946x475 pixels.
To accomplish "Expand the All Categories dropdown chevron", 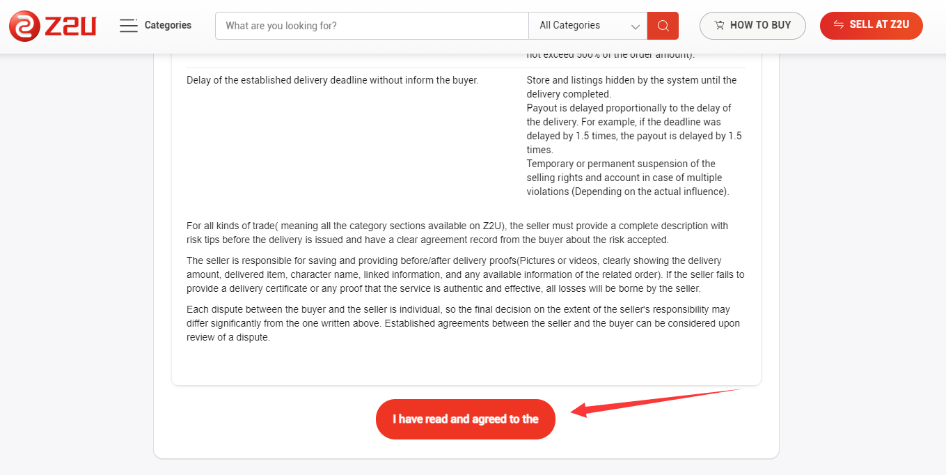I will 635,26.
